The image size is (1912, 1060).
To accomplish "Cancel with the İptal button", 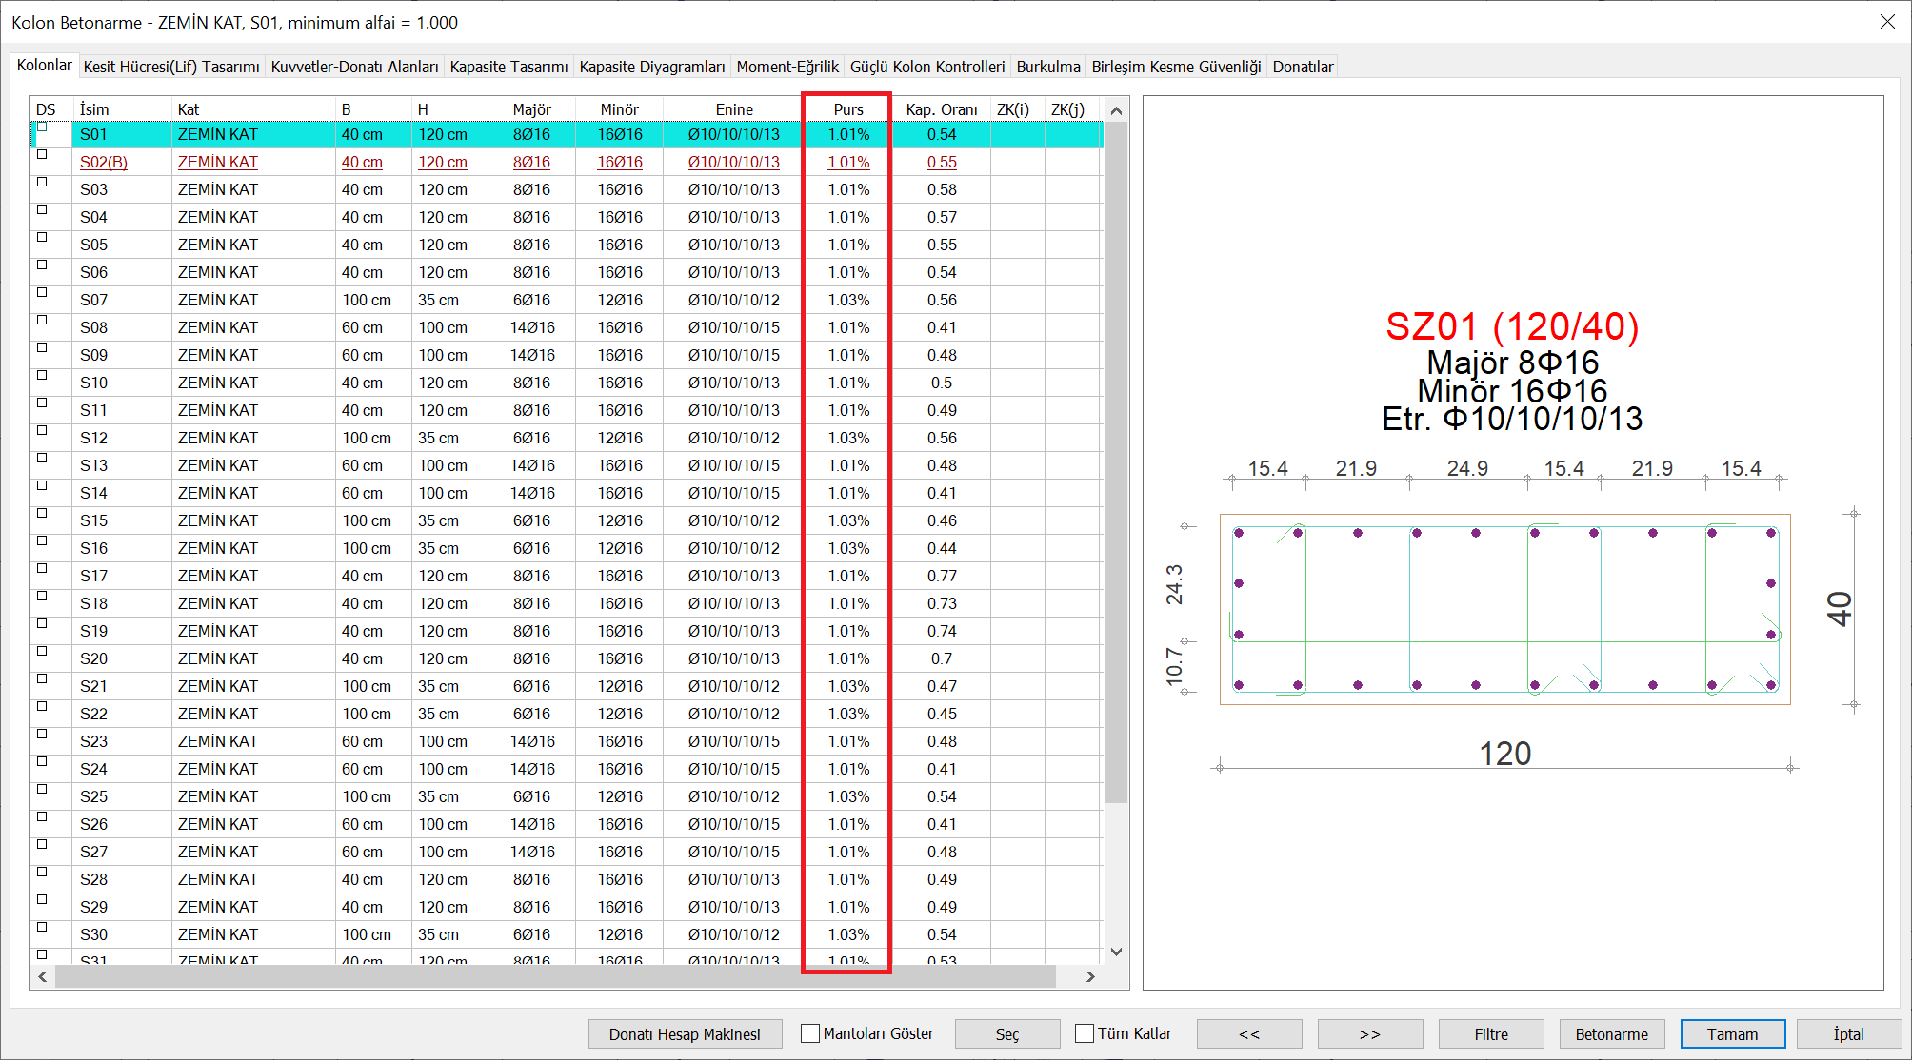I will coord(1848,1034).
